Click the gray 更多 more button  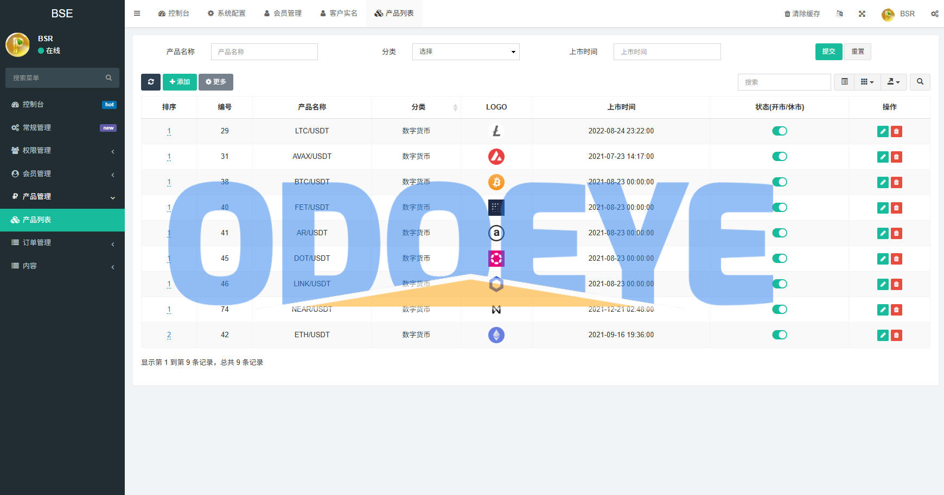coord(216,82)
